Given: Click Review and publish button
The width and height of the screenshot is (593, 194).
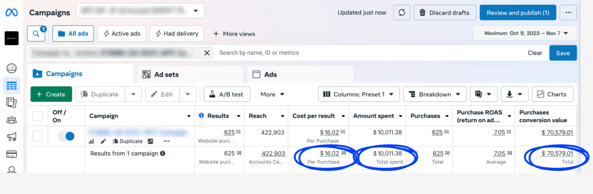Looking at the screenshot, I should pyautogui.click(x=518, y=13).
